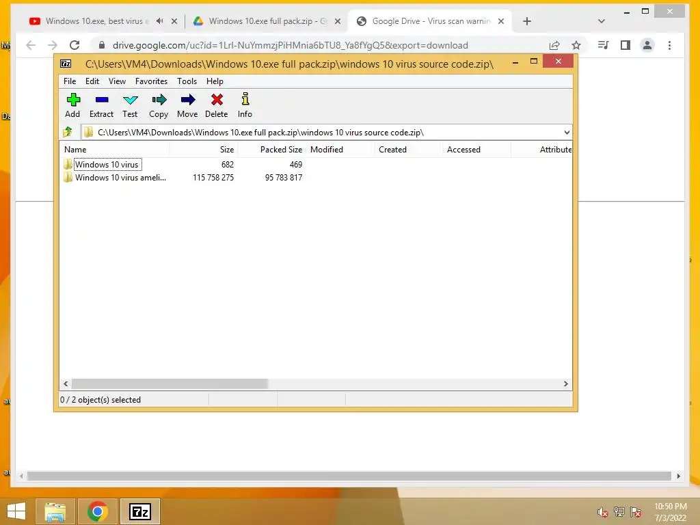Click the Chrome forward arrow
The width and height of the screenshot is (700, 525).
tap(53, 45)
